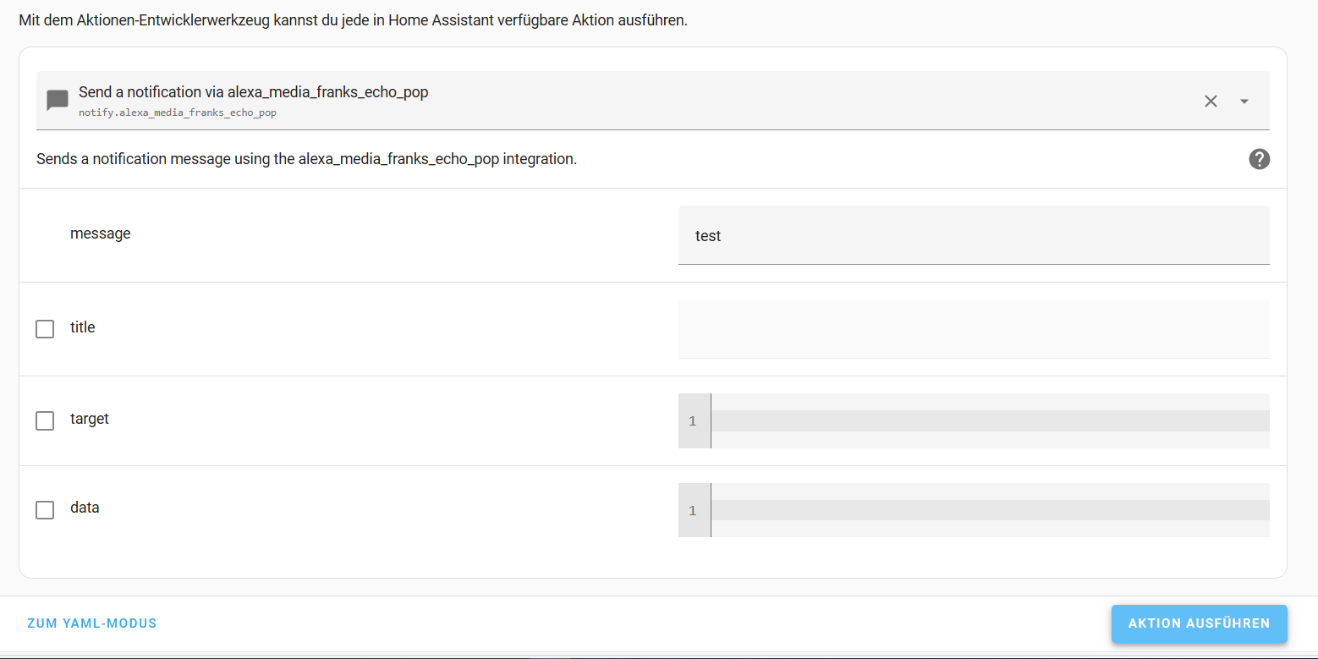1318x659 pixels.
Task: Place cursor in the data YAML editor
Action: [990, 510]
